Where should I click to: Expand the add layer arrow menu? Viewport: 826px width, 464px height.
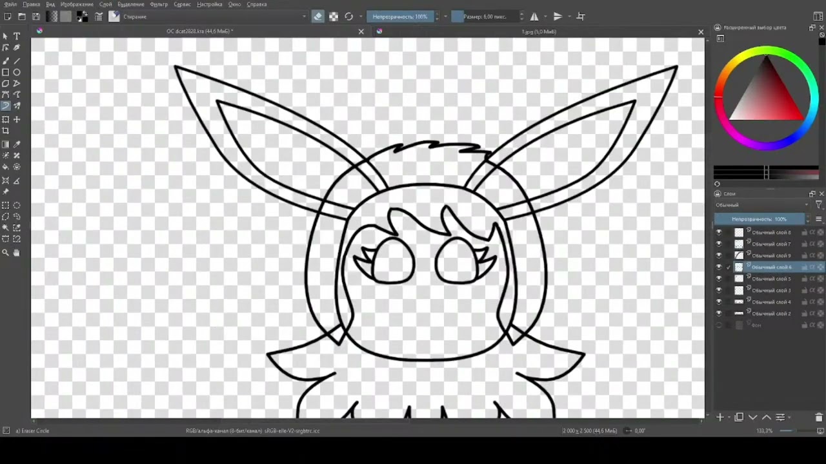[x=730, y=418]
